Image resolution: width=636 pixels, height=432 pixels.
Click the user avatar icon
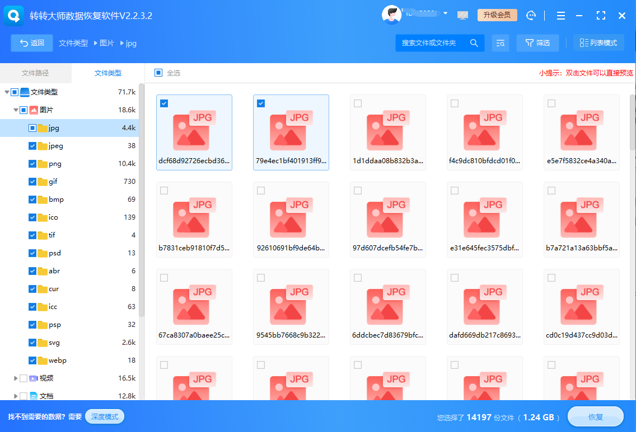point(391,15)
